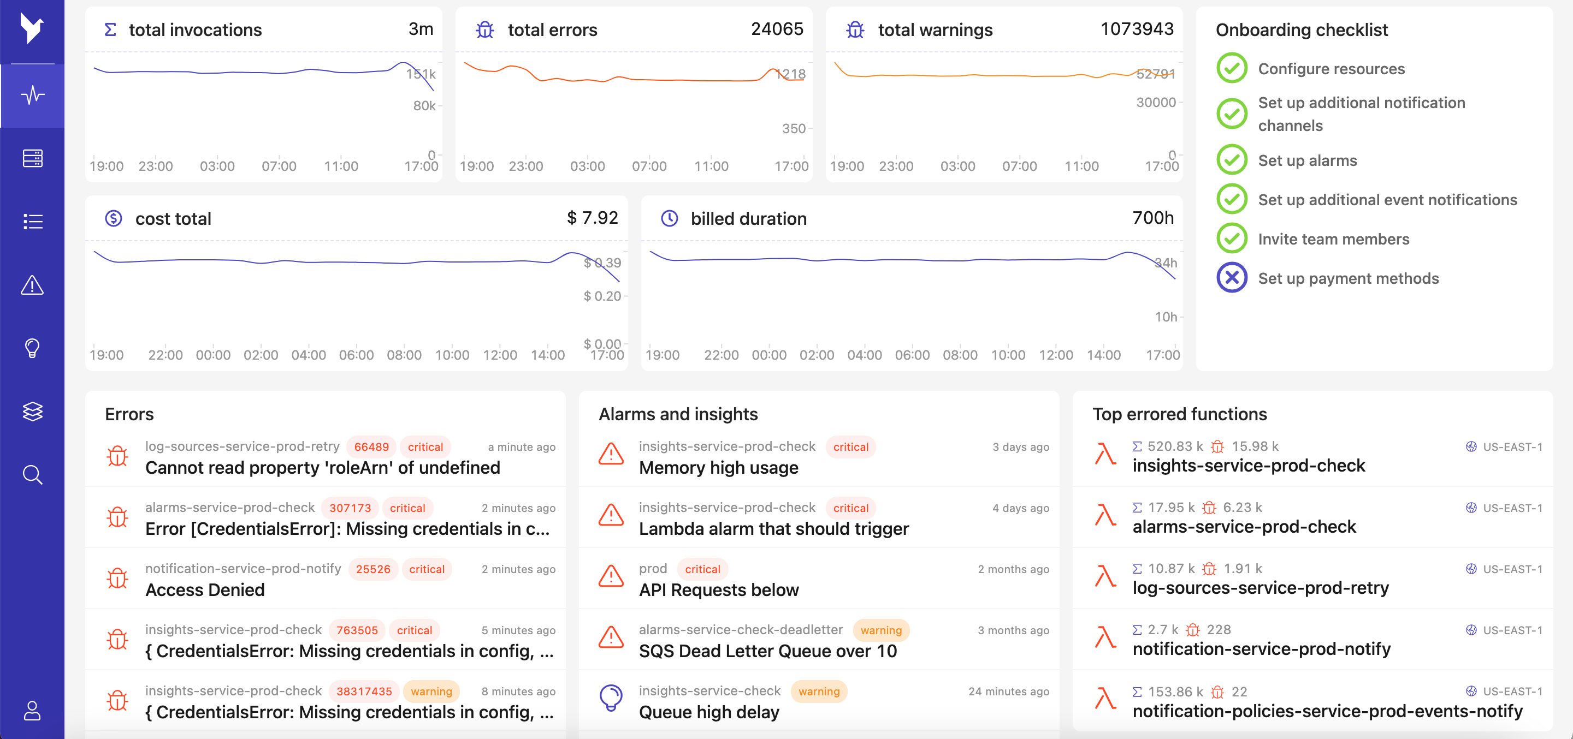Open the Alarms view in the sidebar
This screenshot has width=1573, height=739.
coord(32,285)
